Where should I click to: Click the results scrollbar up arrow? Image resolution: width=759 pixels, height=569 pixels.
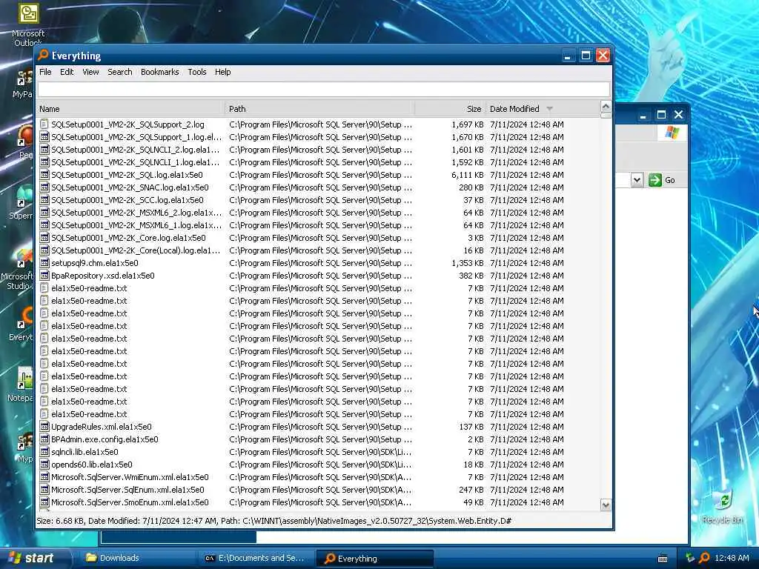(x=606, y=107)
